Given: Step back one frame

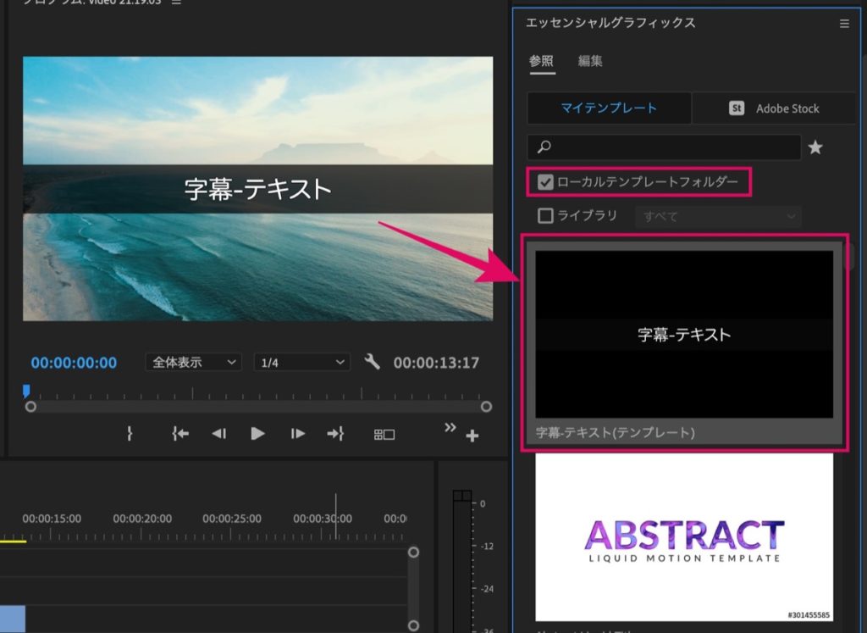Looking at the screenshot, I should [219, 434].
